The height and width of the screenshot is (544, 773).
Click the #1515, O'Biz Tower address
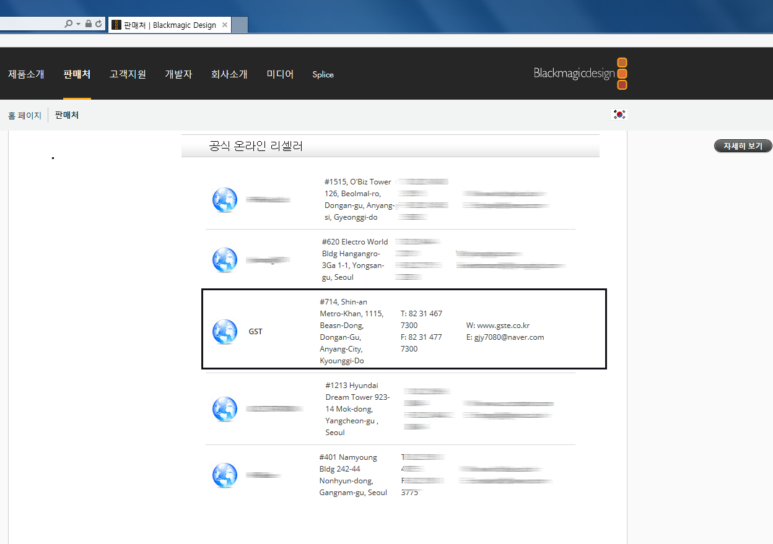tap(359, 199)
